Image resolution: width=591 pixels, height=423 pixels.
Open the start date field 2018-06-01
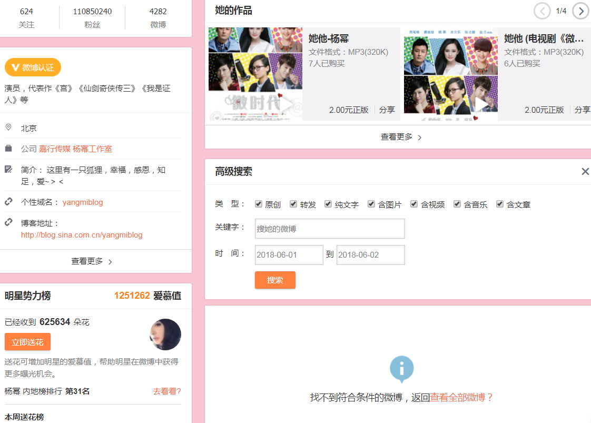pyautogui.click(x=289, y=255)
